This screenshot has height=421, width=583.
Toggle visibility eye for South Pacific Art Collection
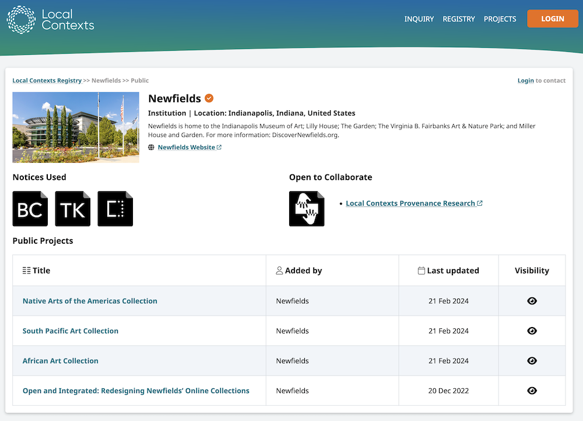click(x=532, y=331)
